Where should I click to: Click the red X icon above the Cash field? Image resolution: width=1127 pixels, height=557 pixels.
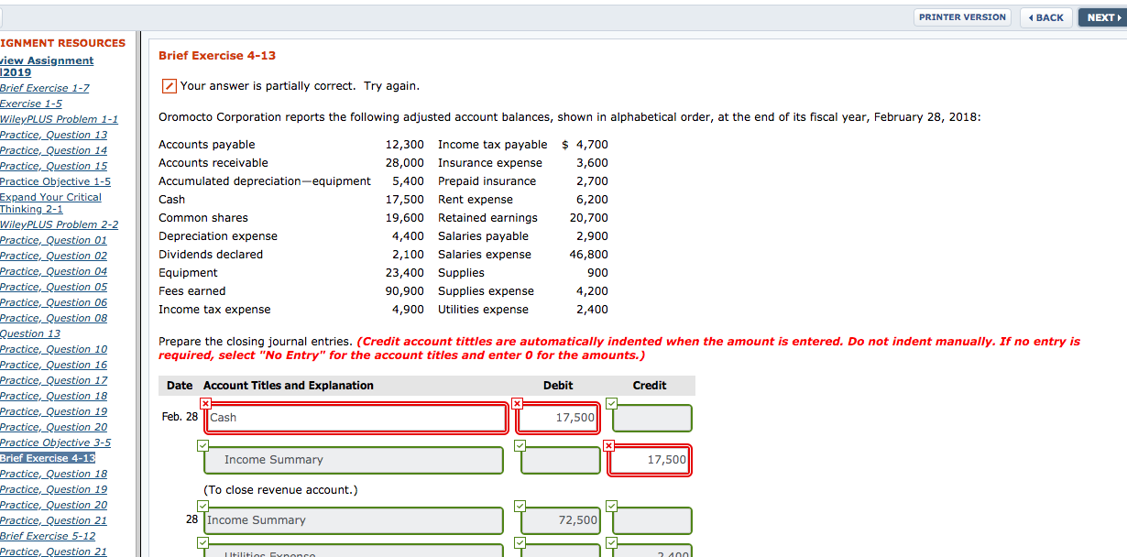[x=205, y=403]
